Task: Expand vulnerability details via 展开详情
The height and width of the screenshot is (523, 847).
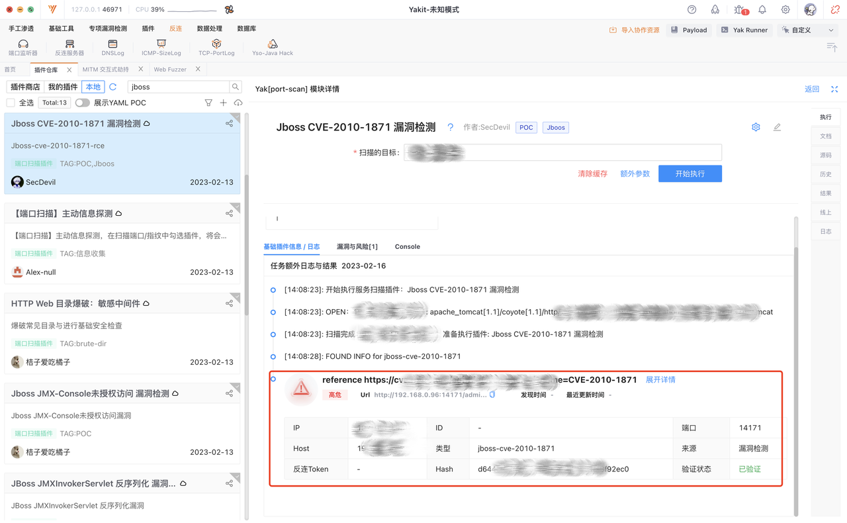Action: 660,380
